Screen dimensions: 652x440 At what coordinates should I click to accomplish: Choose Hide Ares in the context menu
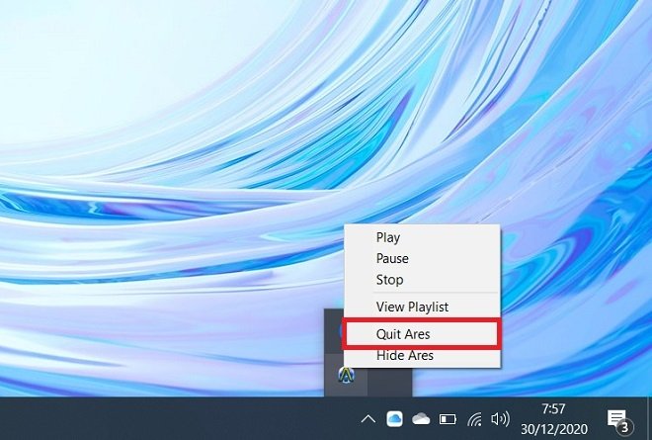[422, 356]
